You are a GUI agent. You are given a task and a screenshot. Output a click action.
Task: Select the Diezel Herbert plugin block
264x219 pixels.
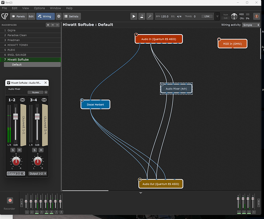(x=96, y=105)
